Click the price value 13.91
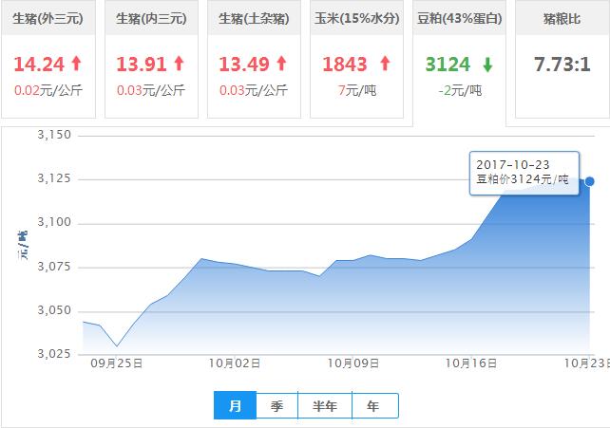Viewport: 610px width, 428px height. [x=142, y=65]
